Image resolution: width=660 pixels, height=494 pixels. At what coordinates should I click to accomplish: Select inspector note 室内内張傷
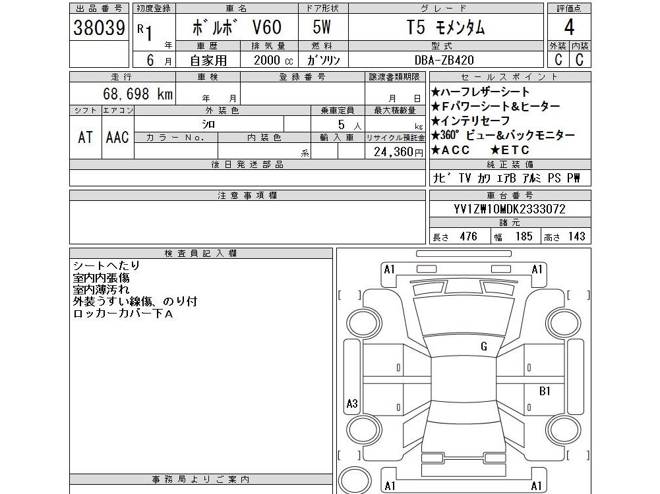101,278
